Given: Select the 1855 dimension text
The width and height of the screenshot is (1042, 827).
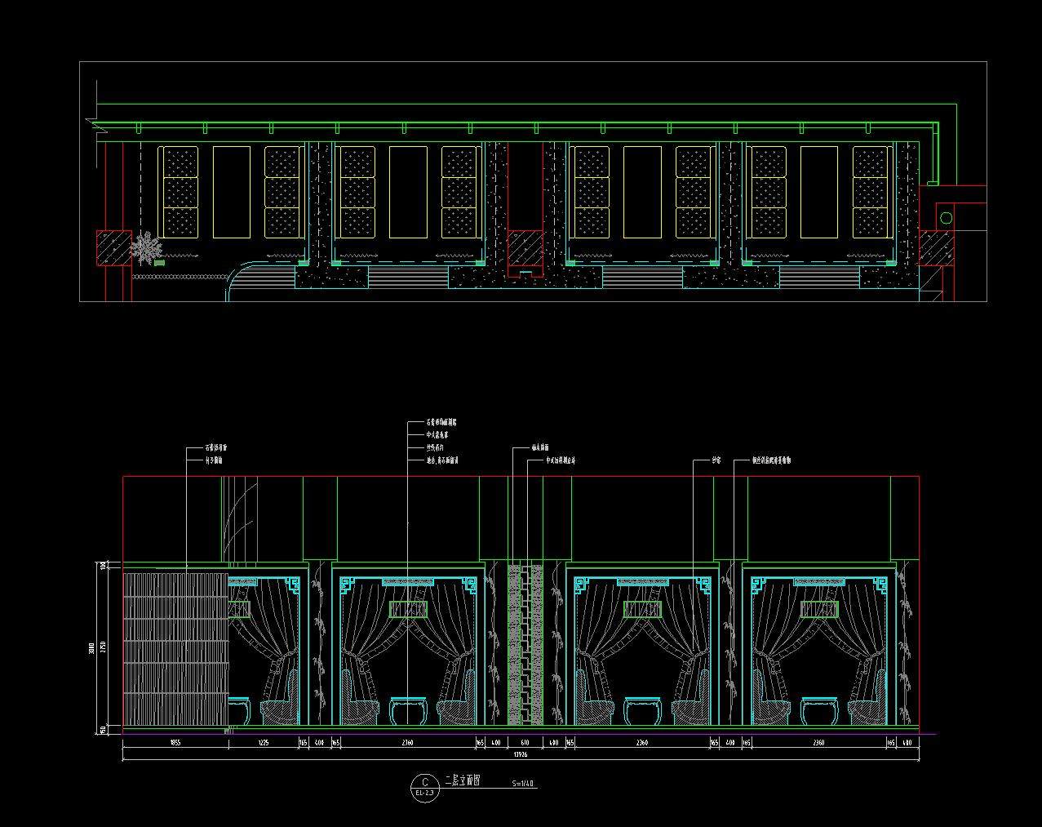Looking at the screenshot, I should click(x=175, y=743).
